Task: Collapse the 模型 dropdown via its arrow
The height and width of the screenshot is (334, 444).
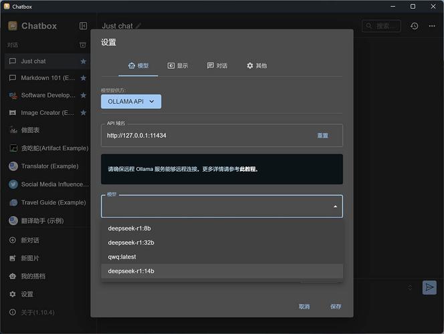Action: (335, 206)
